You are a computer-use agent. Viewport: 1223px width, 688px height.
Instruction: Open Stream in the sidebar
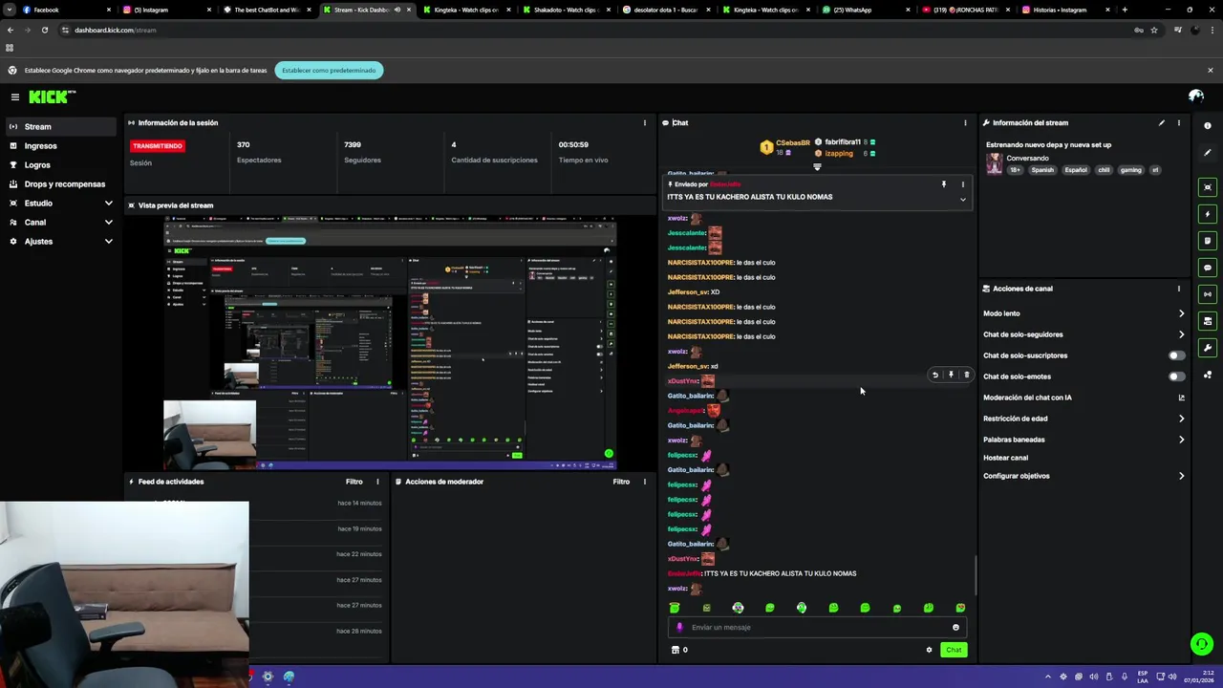coord(60,126)
